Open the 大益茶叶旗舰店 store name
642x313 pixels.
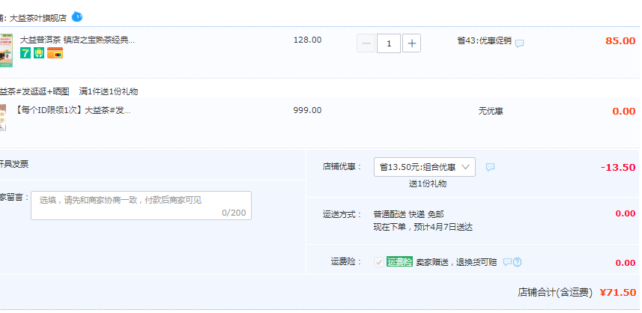pyautogui.click(x=37, y=18)
